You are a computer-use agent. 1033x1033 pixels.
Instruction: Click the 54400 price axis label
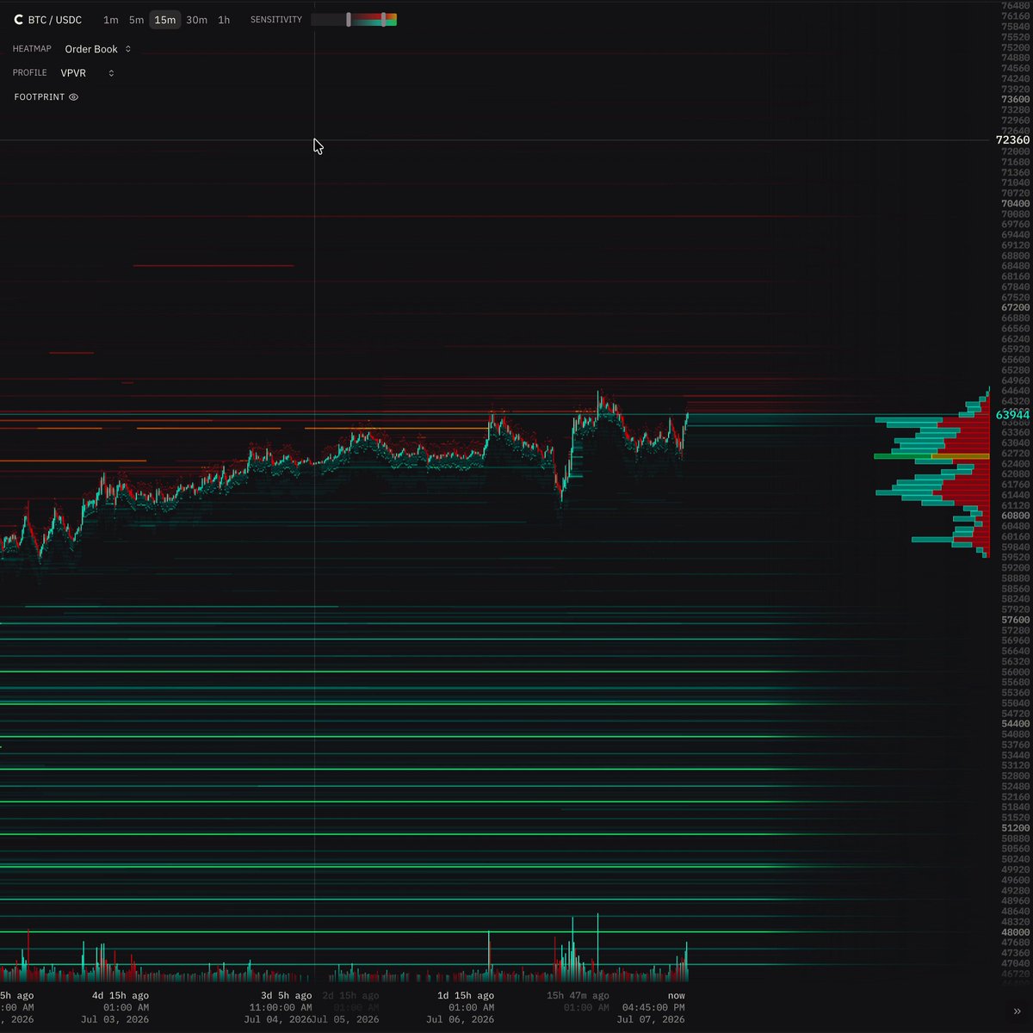pyautogui.click(x=1016, y=724)
